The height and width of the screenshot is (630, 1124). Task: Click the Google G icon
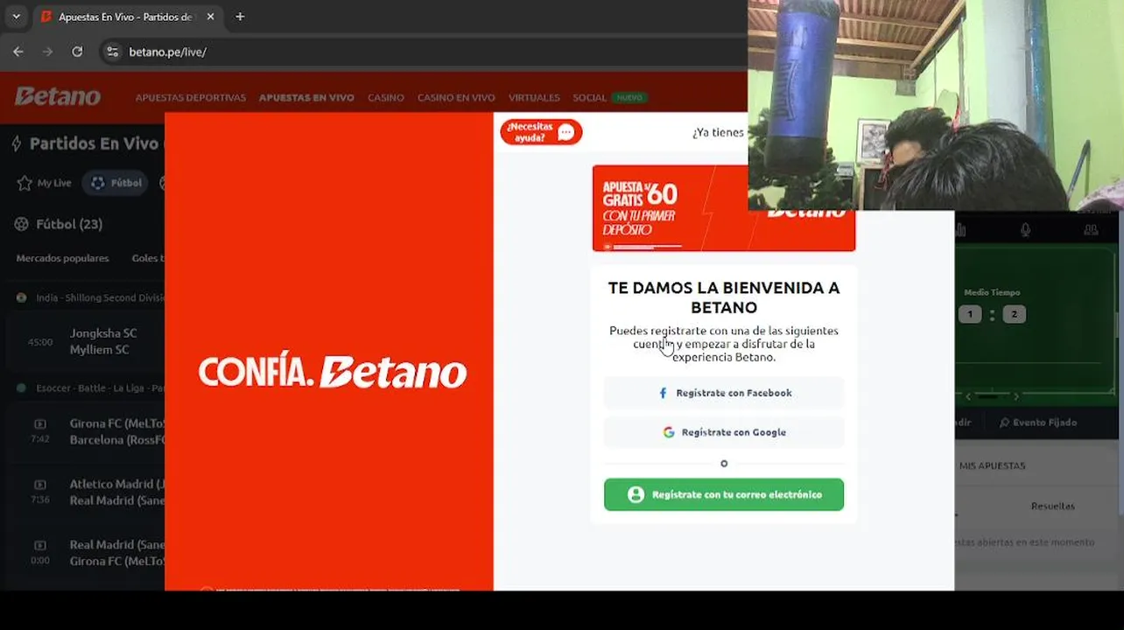[669, 432]
